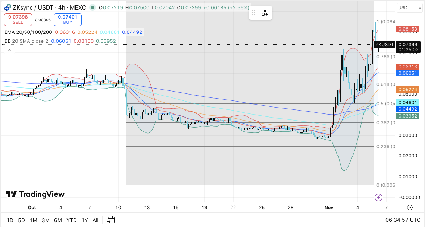425x227 pixels.
Task: Select the 1D time range
Action: pyautogui.click(x=10, y=220)
